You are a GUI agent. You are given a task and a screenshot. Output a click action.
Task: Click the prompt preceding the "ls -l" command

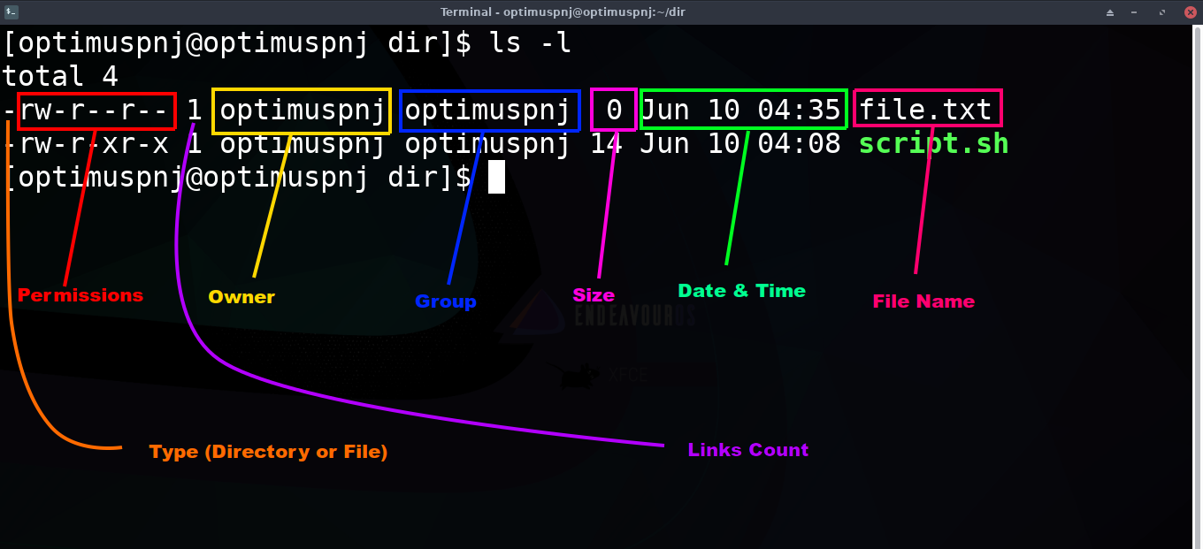tap(238, 43)
